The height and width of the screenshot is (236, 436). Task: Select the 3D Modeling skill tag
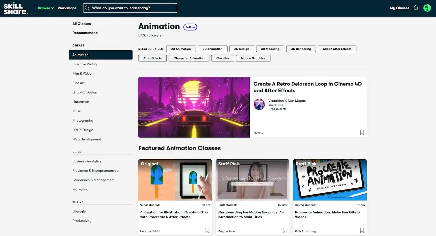[270, 49]
